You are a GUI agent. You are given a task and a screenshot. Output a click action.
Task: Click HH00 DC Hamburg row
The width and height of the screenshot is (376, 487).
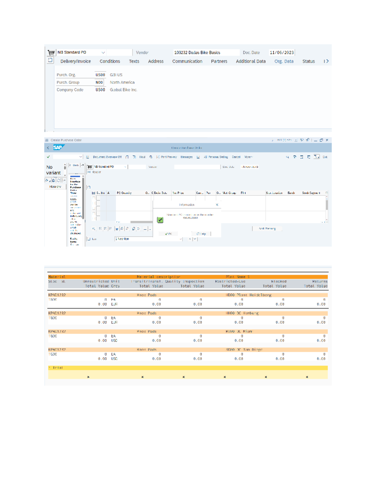(188, 313)
